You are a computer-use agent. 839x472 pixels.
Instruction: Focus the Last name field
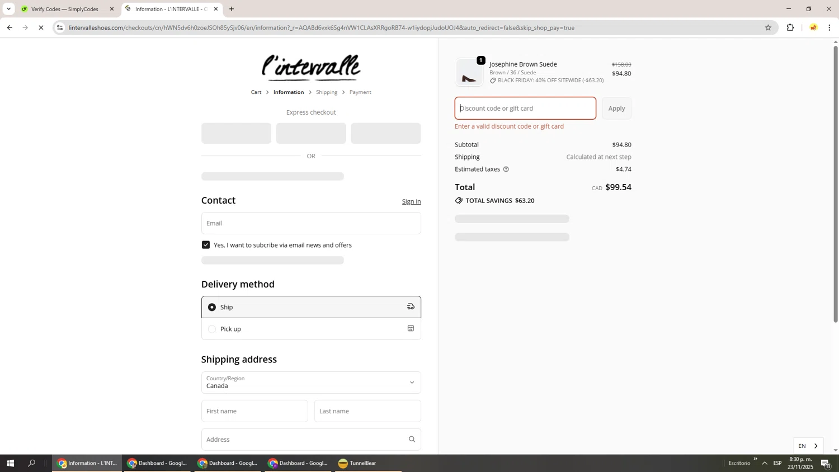pyautogui.click(x=367, y=411)
